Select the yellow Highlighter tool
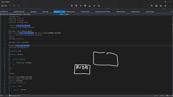Screen dimensions: 173x97 (85, 6)
